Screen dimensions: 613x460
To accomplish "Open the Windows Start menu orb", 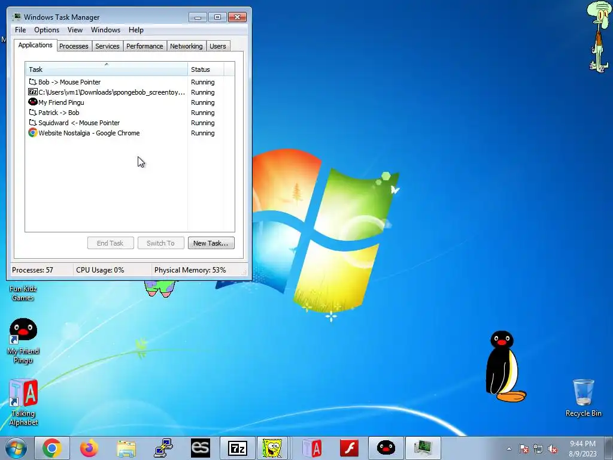I will pyautogui.click(x=16, y=448).
